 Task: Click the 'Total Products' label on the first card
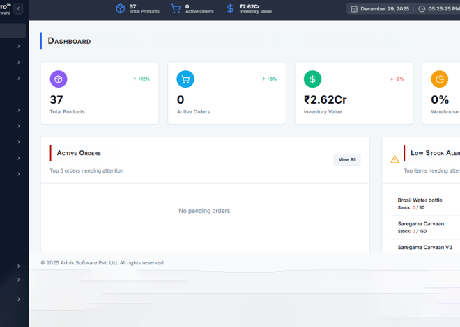point(67,112)
